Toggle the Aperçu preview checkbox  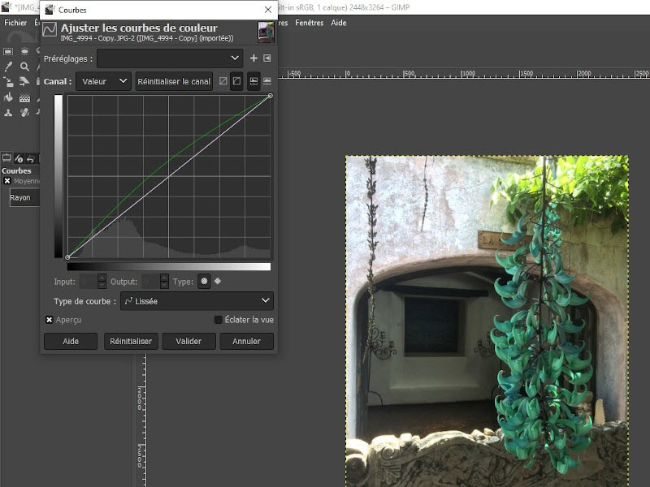(50, 320)
